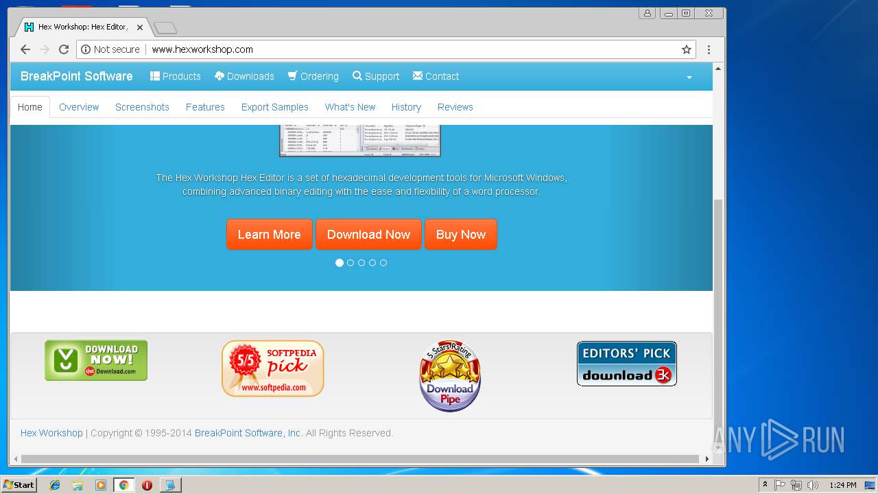
Task: Open the What's New tab
Action: point(350,107)
